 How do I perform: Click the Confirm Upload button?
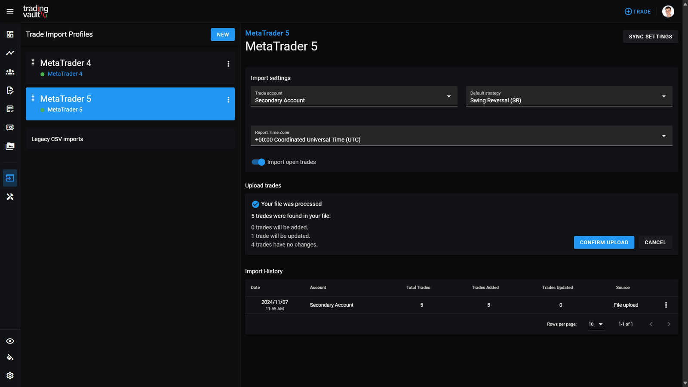604,243
